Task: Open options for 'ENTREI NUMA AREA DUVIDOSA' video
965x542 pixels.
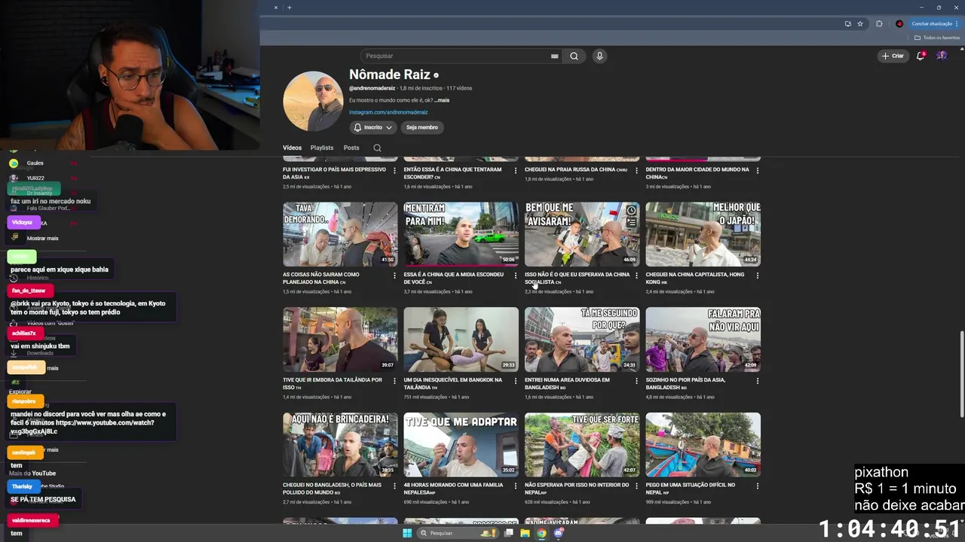Action: point(636,381)
